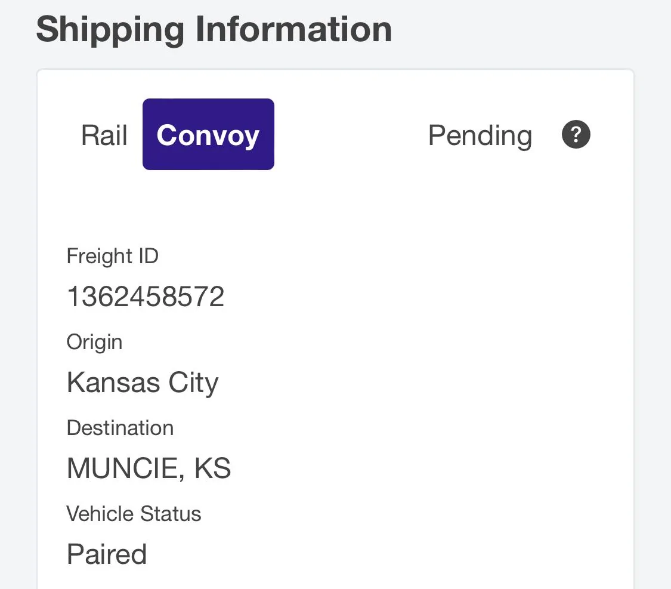Click the KS state abbreviation
This screenshot has height=589, width=671.
[212, 468]
